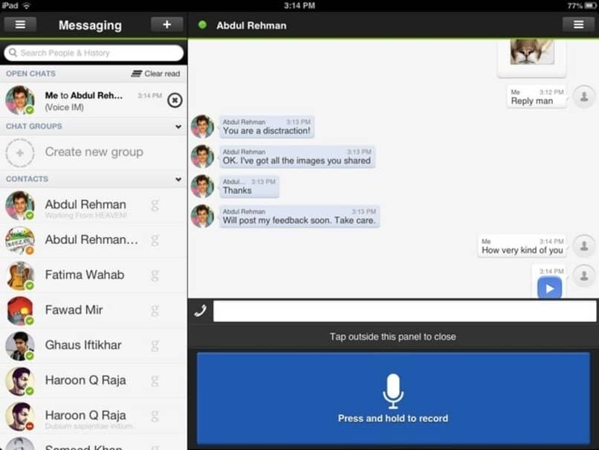The width and height of the screenshot is (599, 450).
Task: Open Fatima Wahab contact
Action: pos(84,274)
